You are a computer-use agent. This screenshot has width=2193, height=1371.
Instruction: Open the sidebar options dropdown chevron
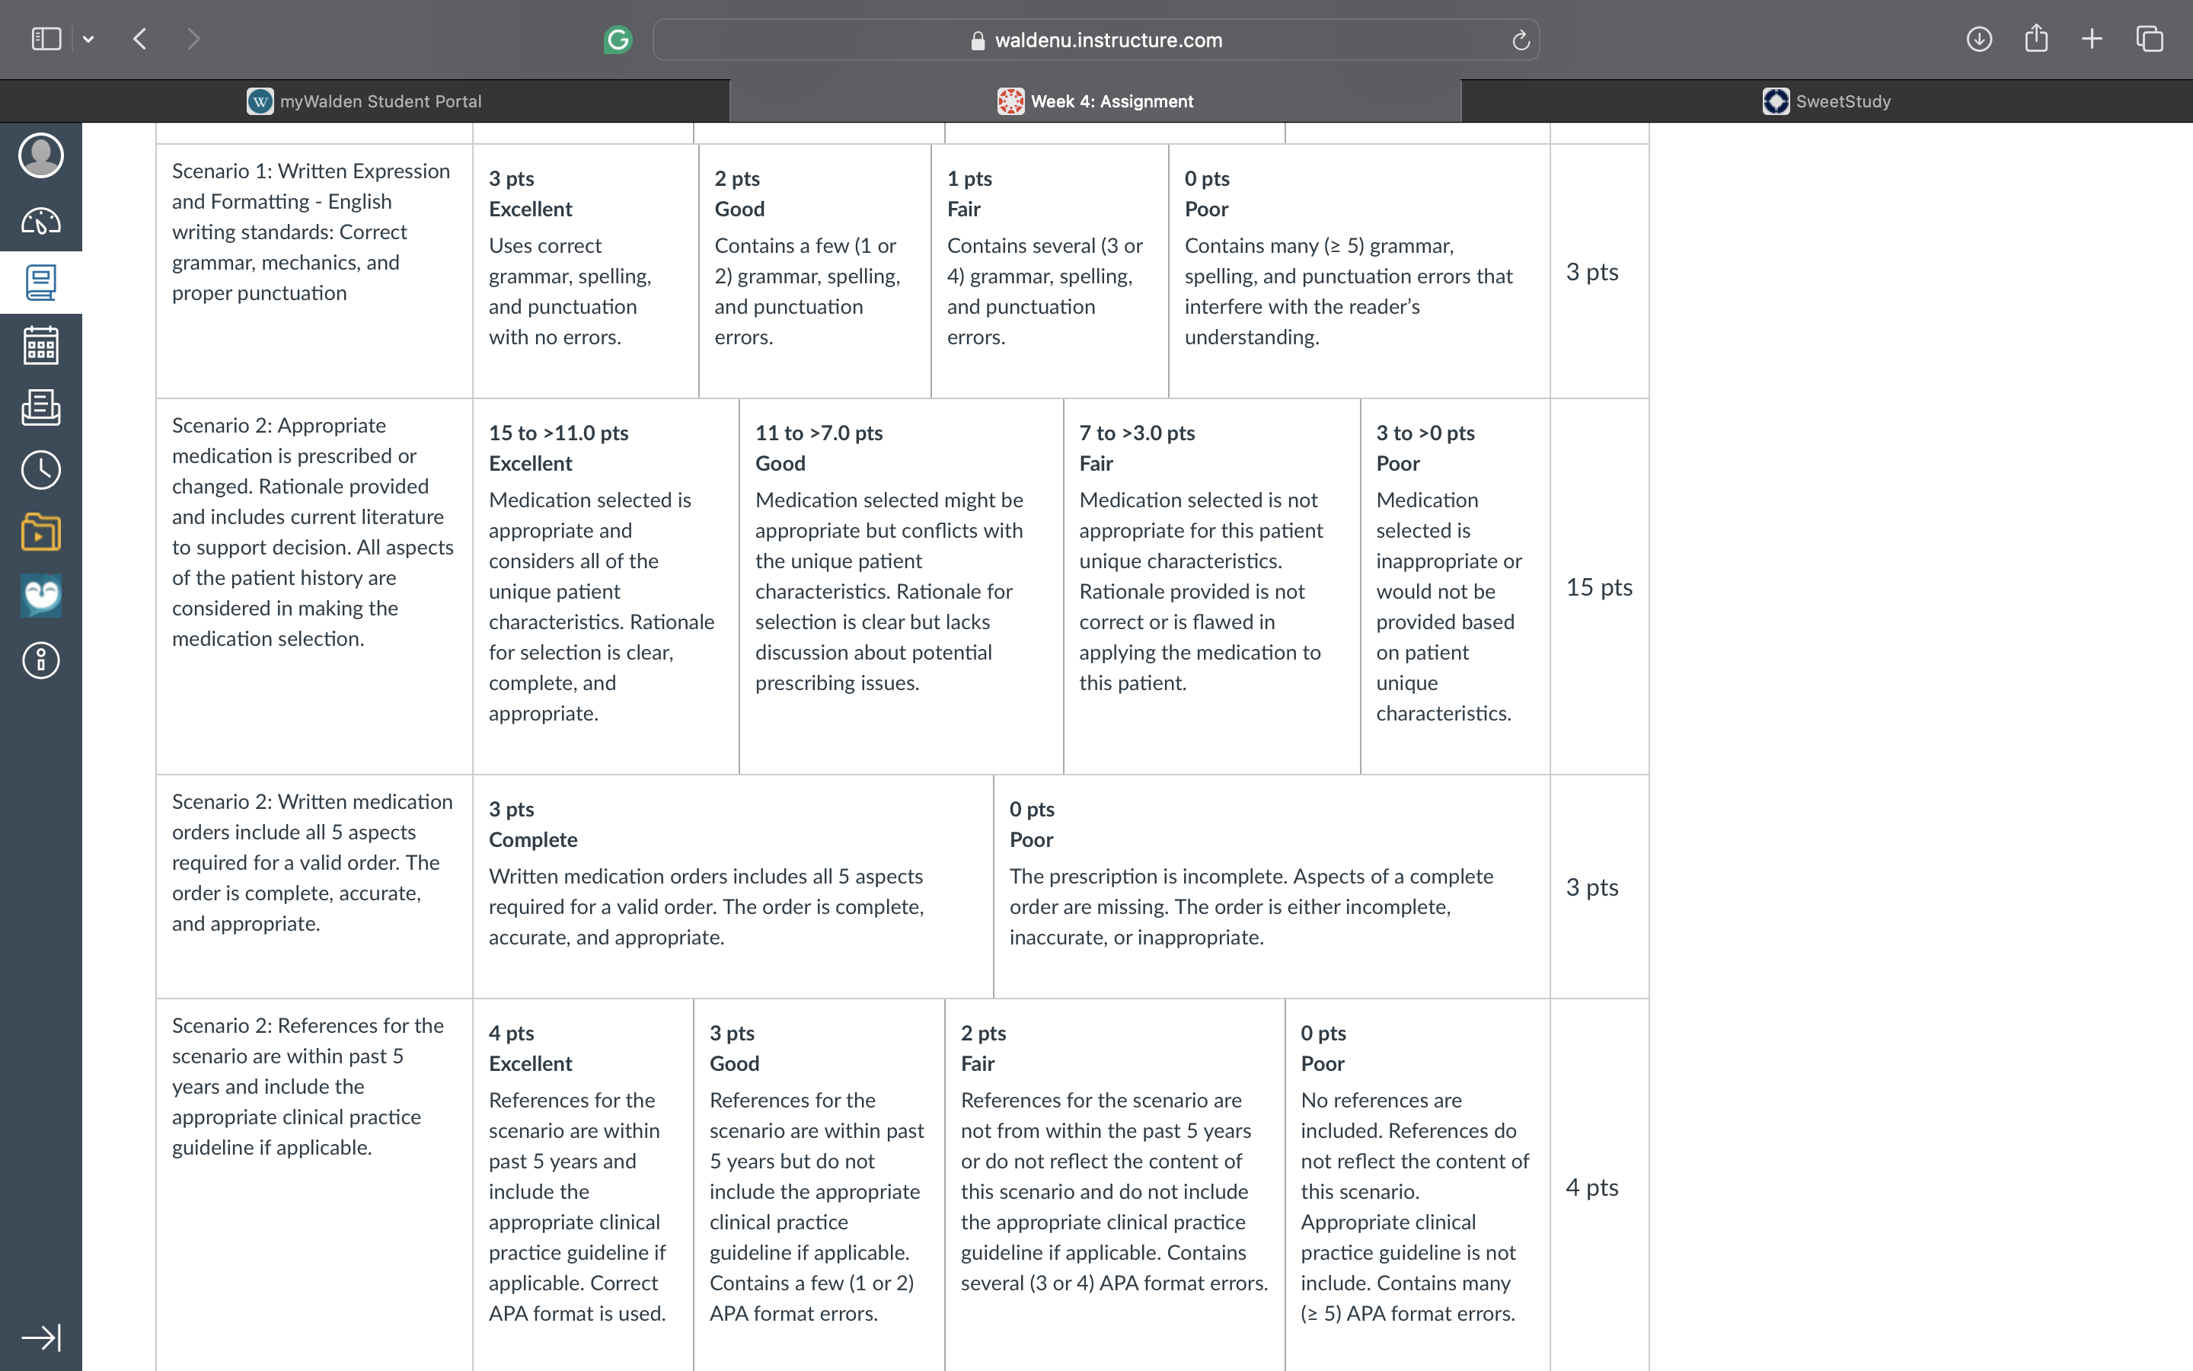pyautogui.click(x=88, y=39)
